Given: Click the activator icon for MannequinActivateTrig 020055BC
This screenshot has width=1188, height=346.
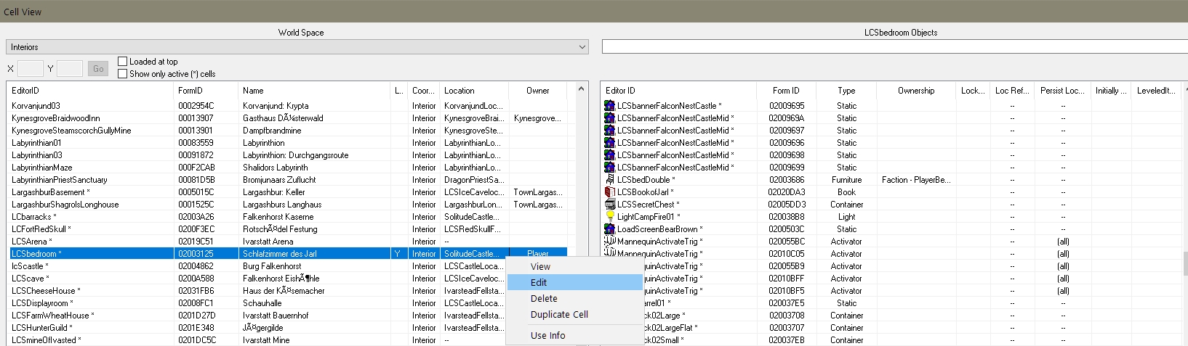Looking at the screenshot, I should point(609,242).
